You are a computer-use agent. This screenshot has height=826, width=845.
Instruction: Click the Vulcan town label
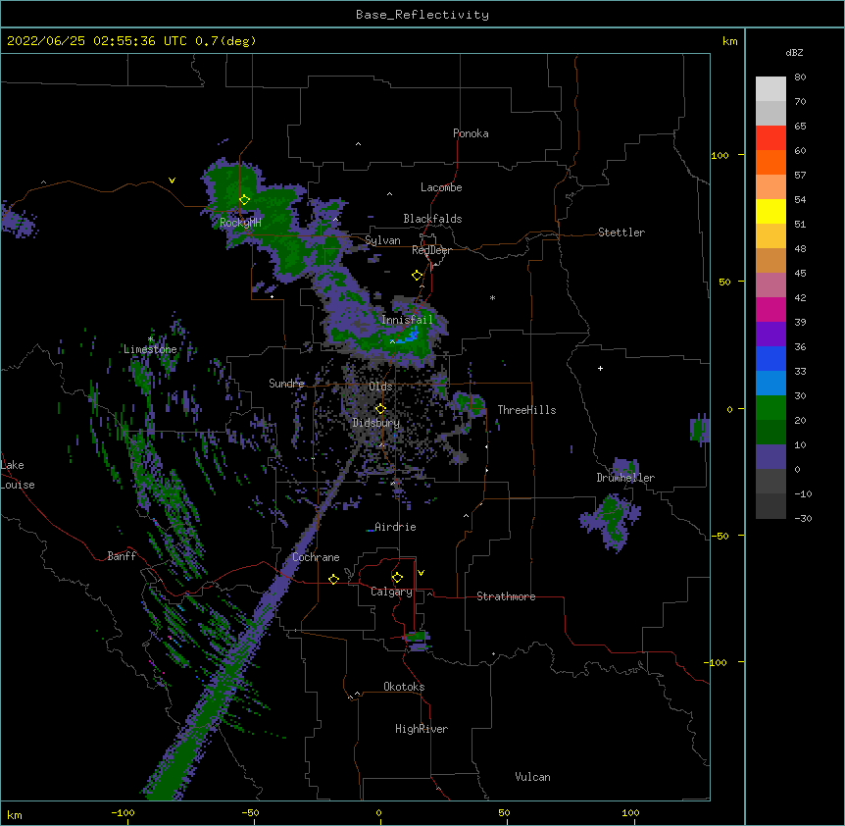532,777
